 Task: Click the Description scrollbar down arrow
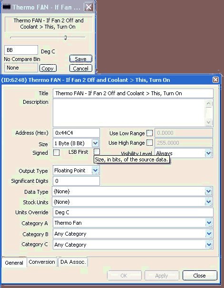tap(209, 122)
